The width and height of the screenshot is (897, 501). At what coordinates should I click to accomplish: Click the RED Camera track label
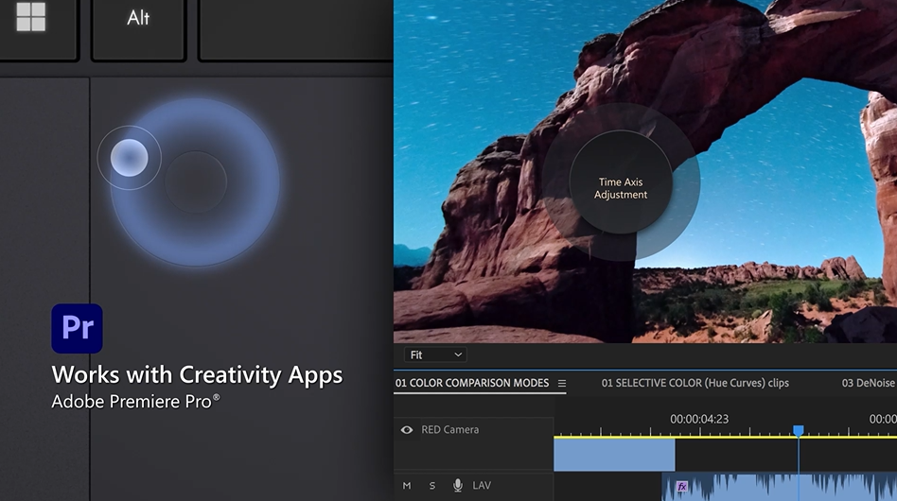pyautogui.click(x=449, y=430)
